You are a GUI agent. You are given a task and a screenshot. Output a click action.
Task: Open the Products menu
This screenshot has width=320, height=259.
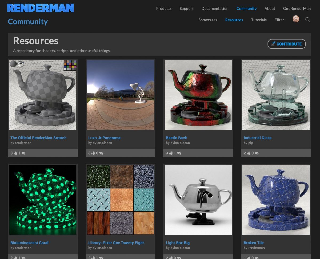tap(164, 8)
